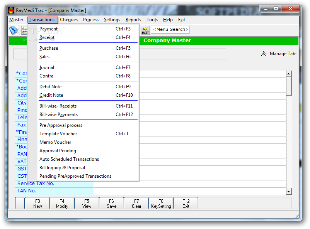Click the Manage Tabs network icon
The image size is (310, 229).
[264, 54]
